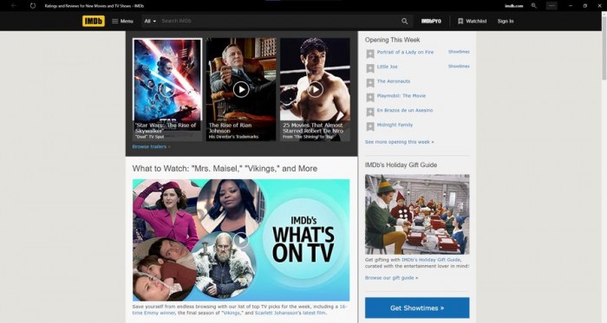
Task: Open IMDbPro link in header
Action: pyautogui.click(x=431, y=21)
